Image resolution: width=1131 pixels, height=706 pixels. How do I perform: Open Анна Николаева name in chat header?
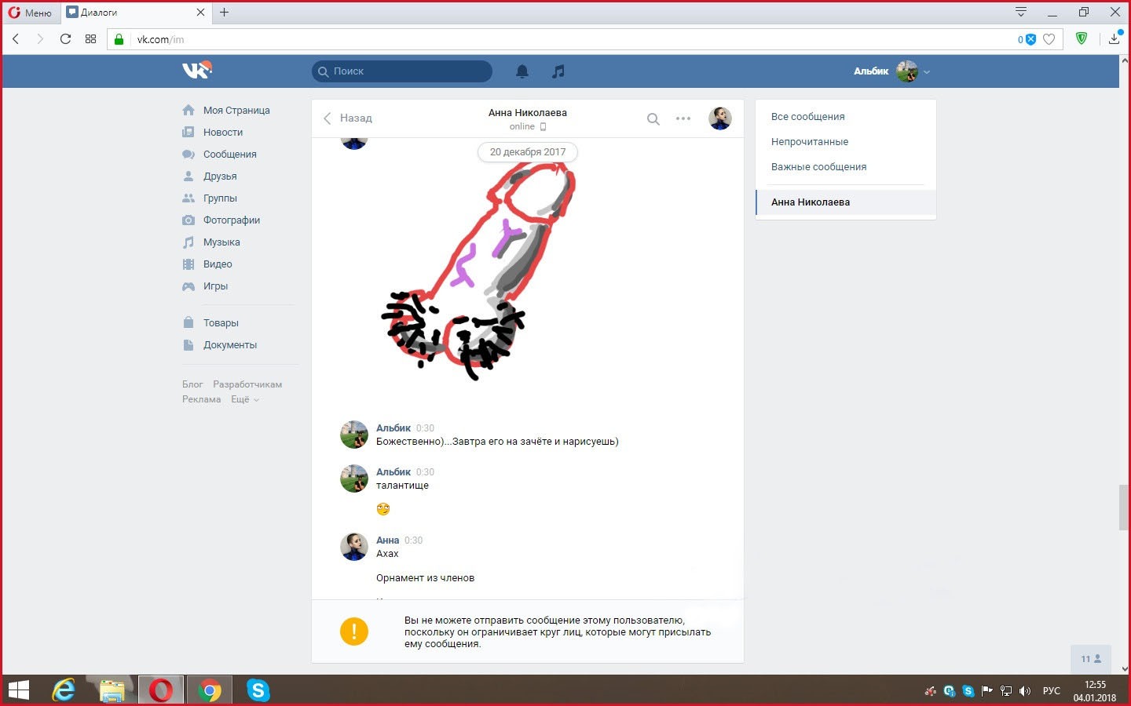point(528,112)
